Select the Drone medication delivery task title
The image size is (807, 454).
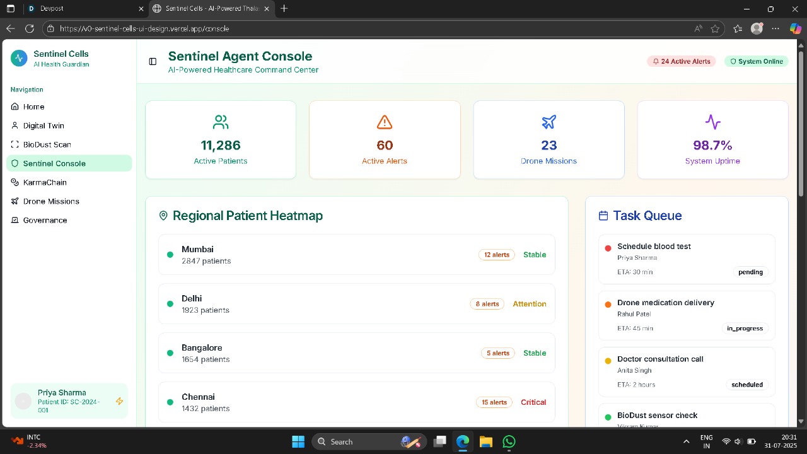666,303
